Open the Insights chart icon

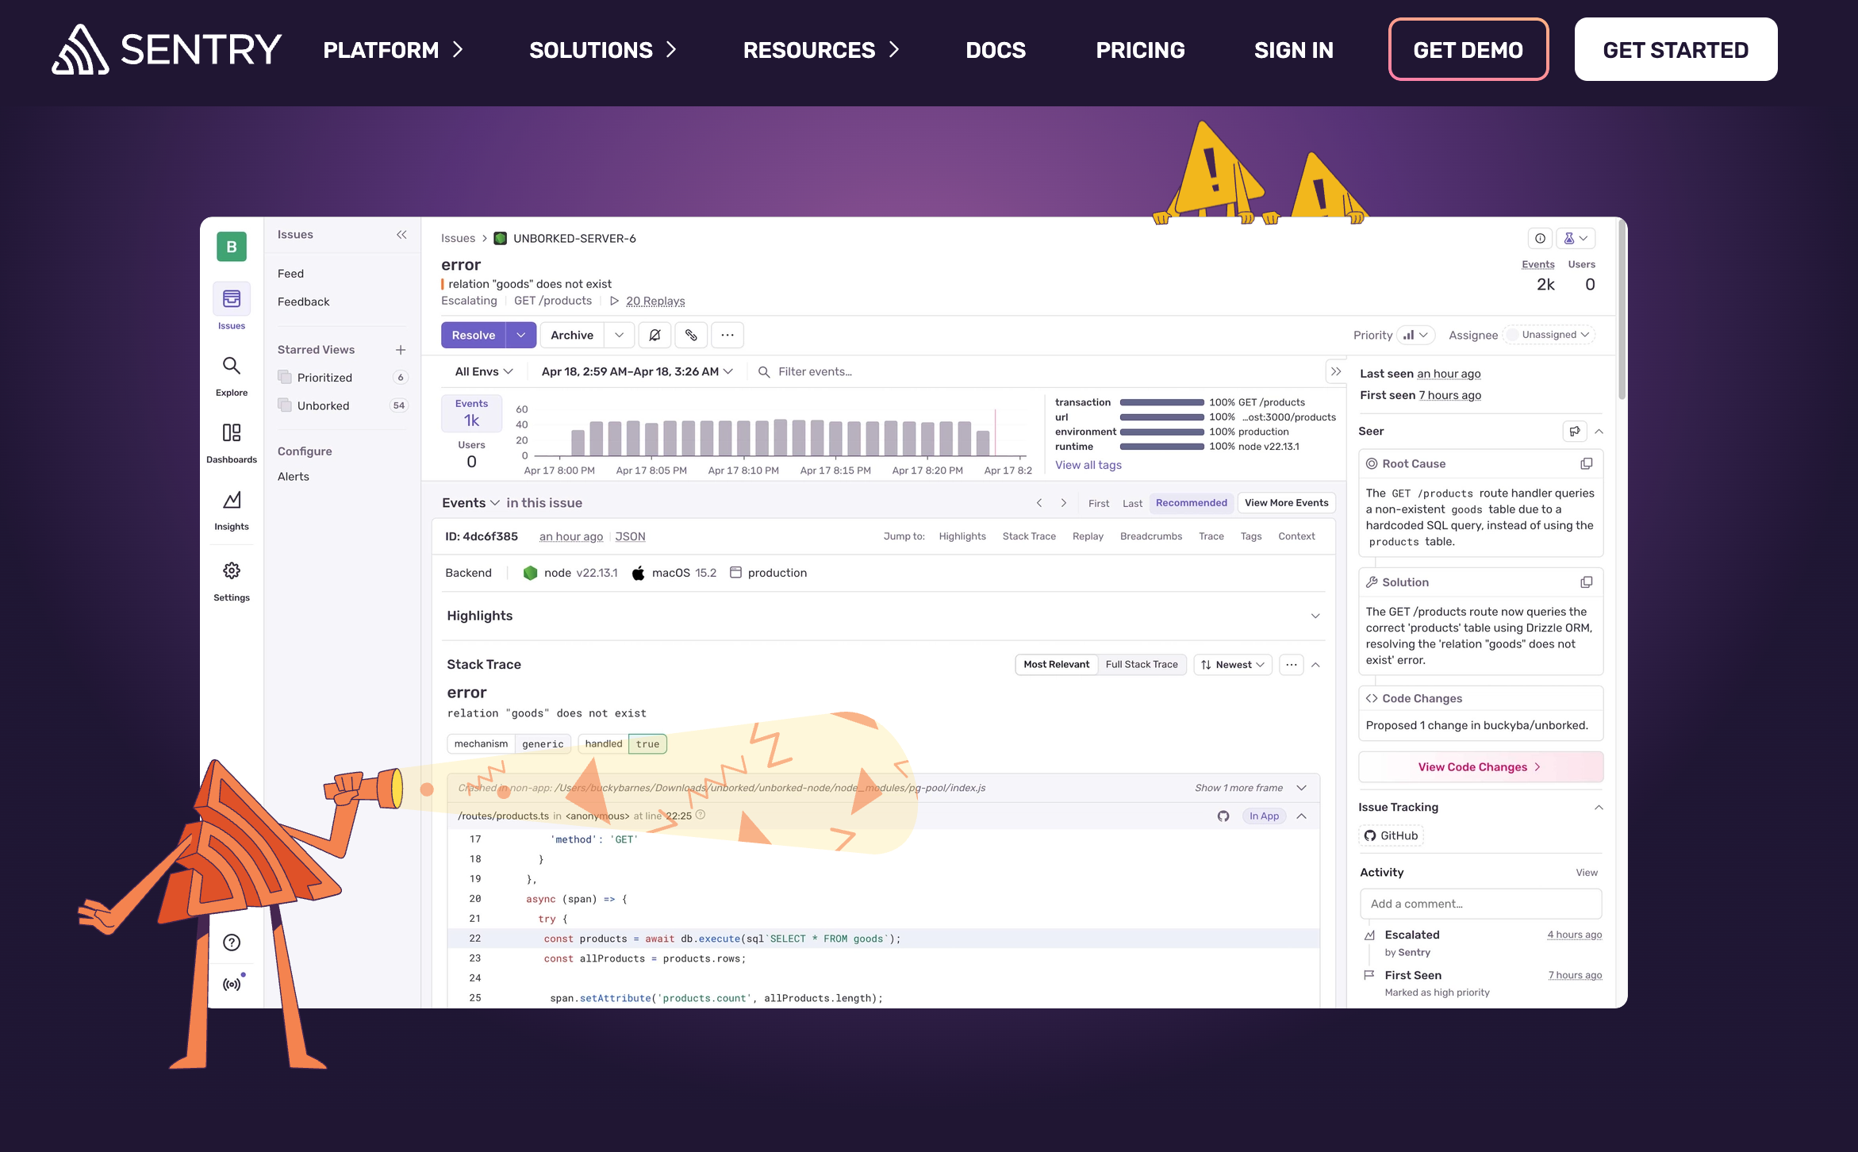pos(231,501)
